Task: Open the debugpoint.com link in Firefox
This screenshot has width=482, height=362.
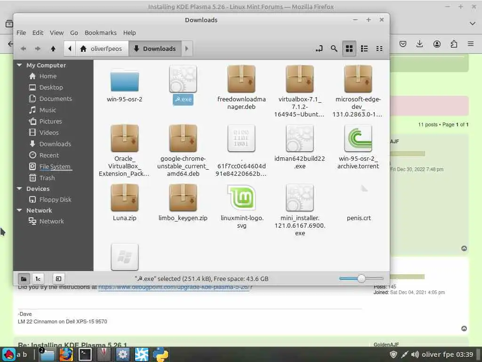Action: (174, 287)
